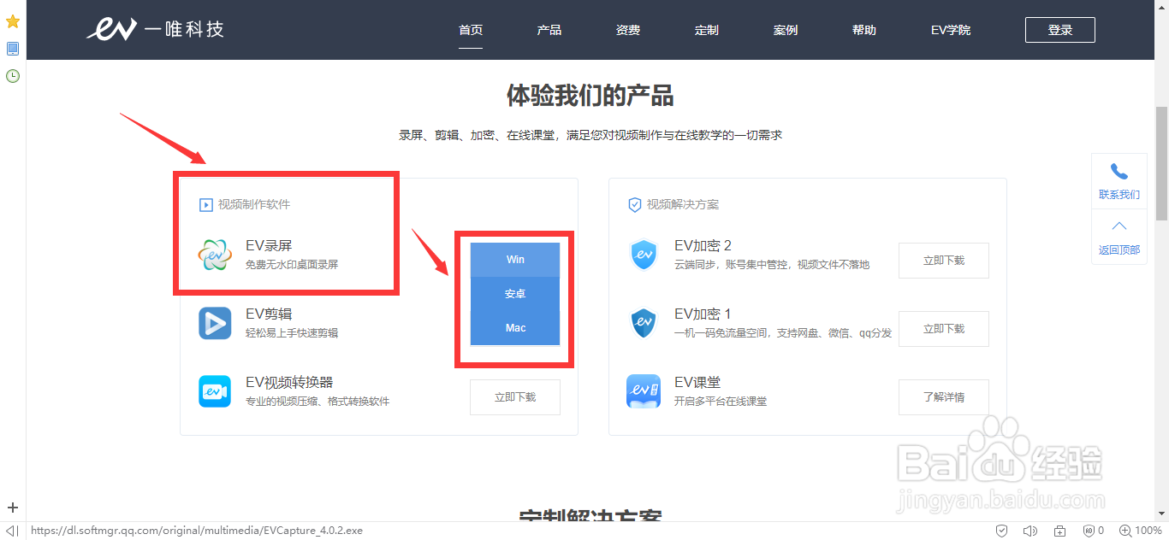Click the scrollbar up arrow

1161,6
